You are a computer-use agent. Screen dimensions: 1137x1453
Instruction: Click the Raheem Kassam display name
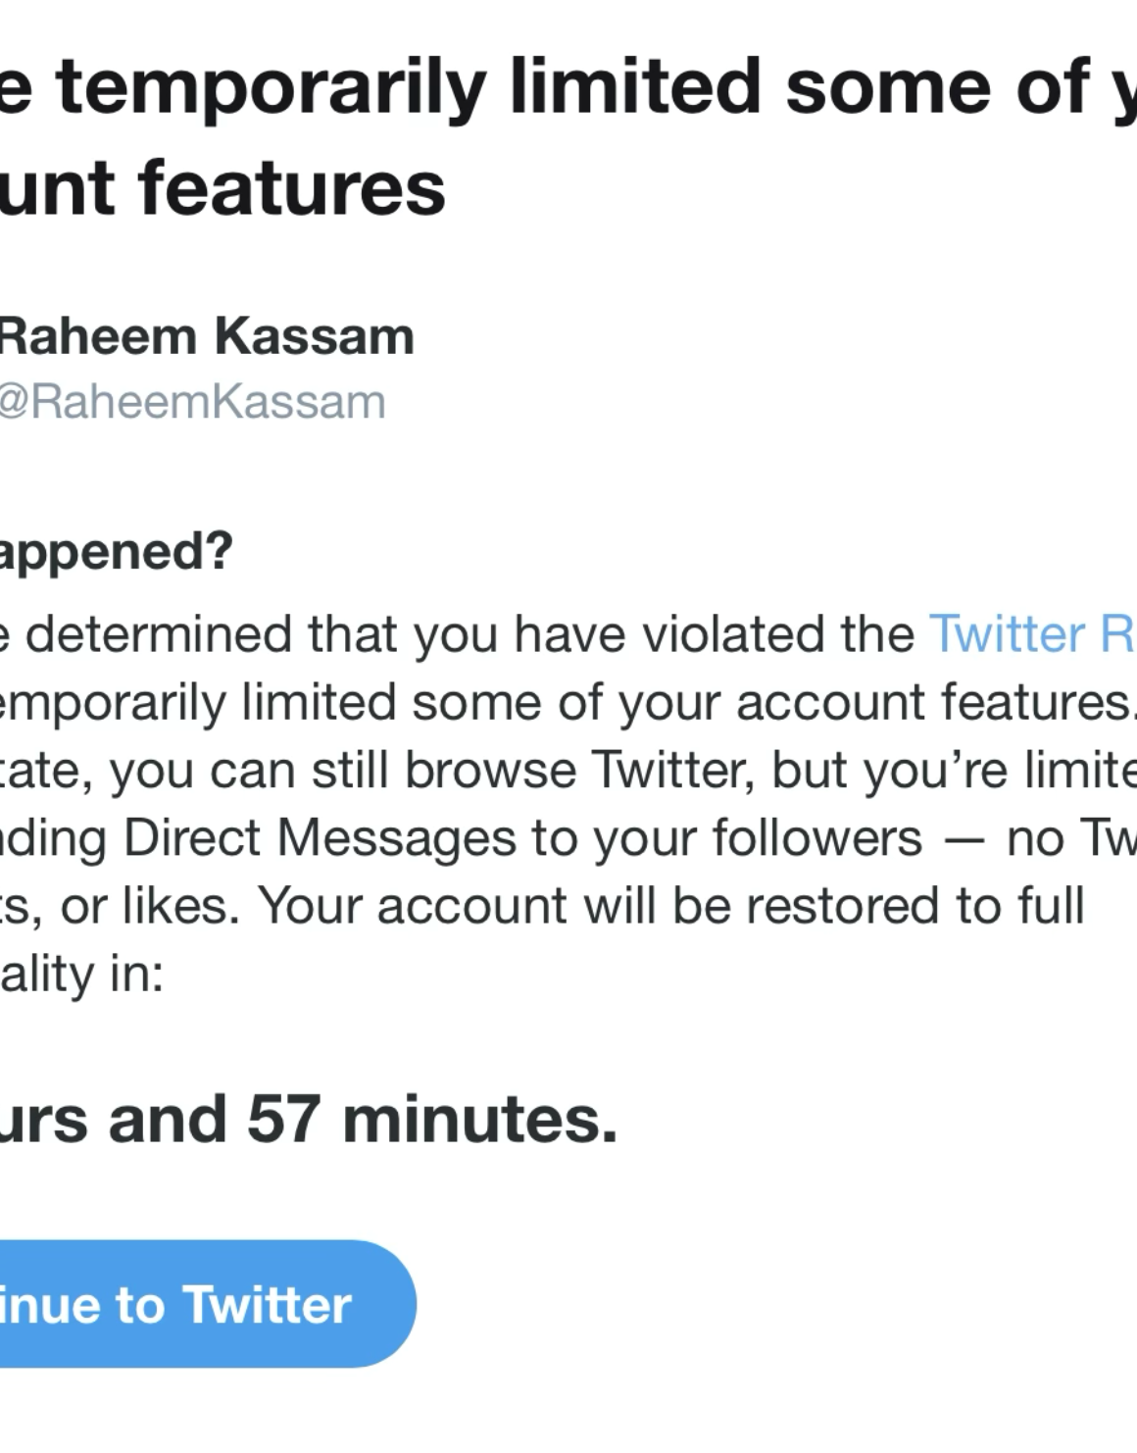(x=206, y=336)
